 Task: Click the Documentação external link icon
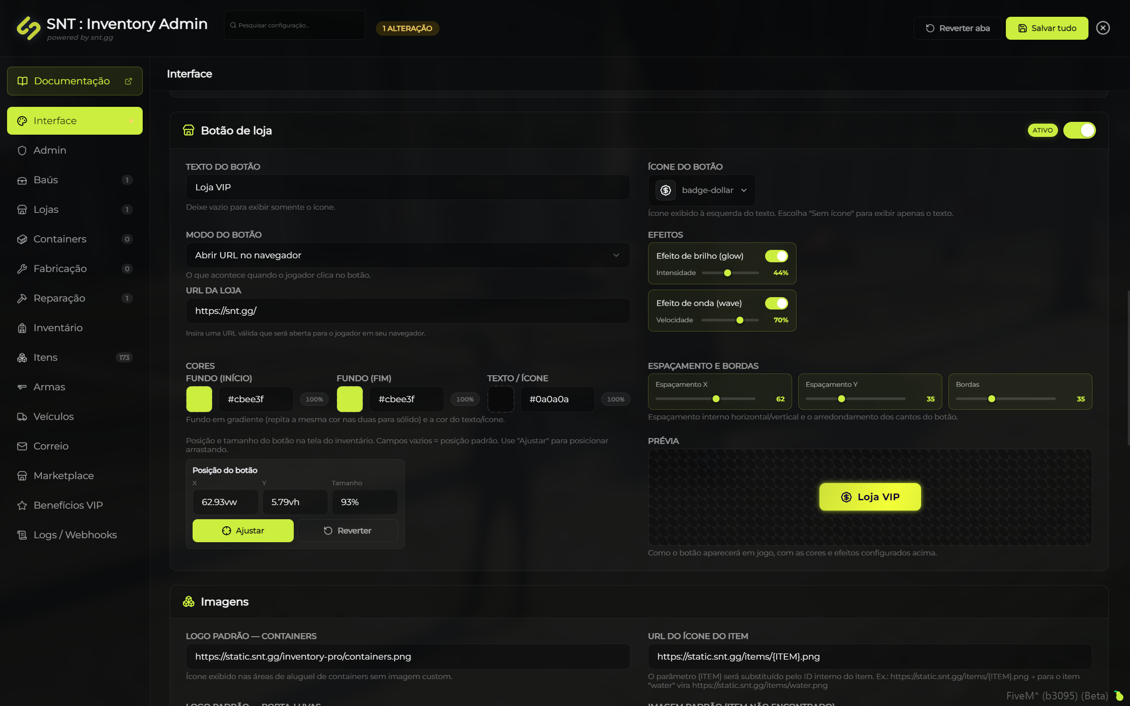tap(129, 81)
